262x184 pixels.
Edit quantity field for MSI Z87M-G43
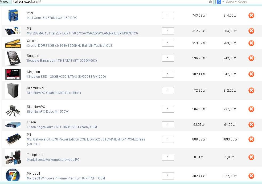click(168, 31)
